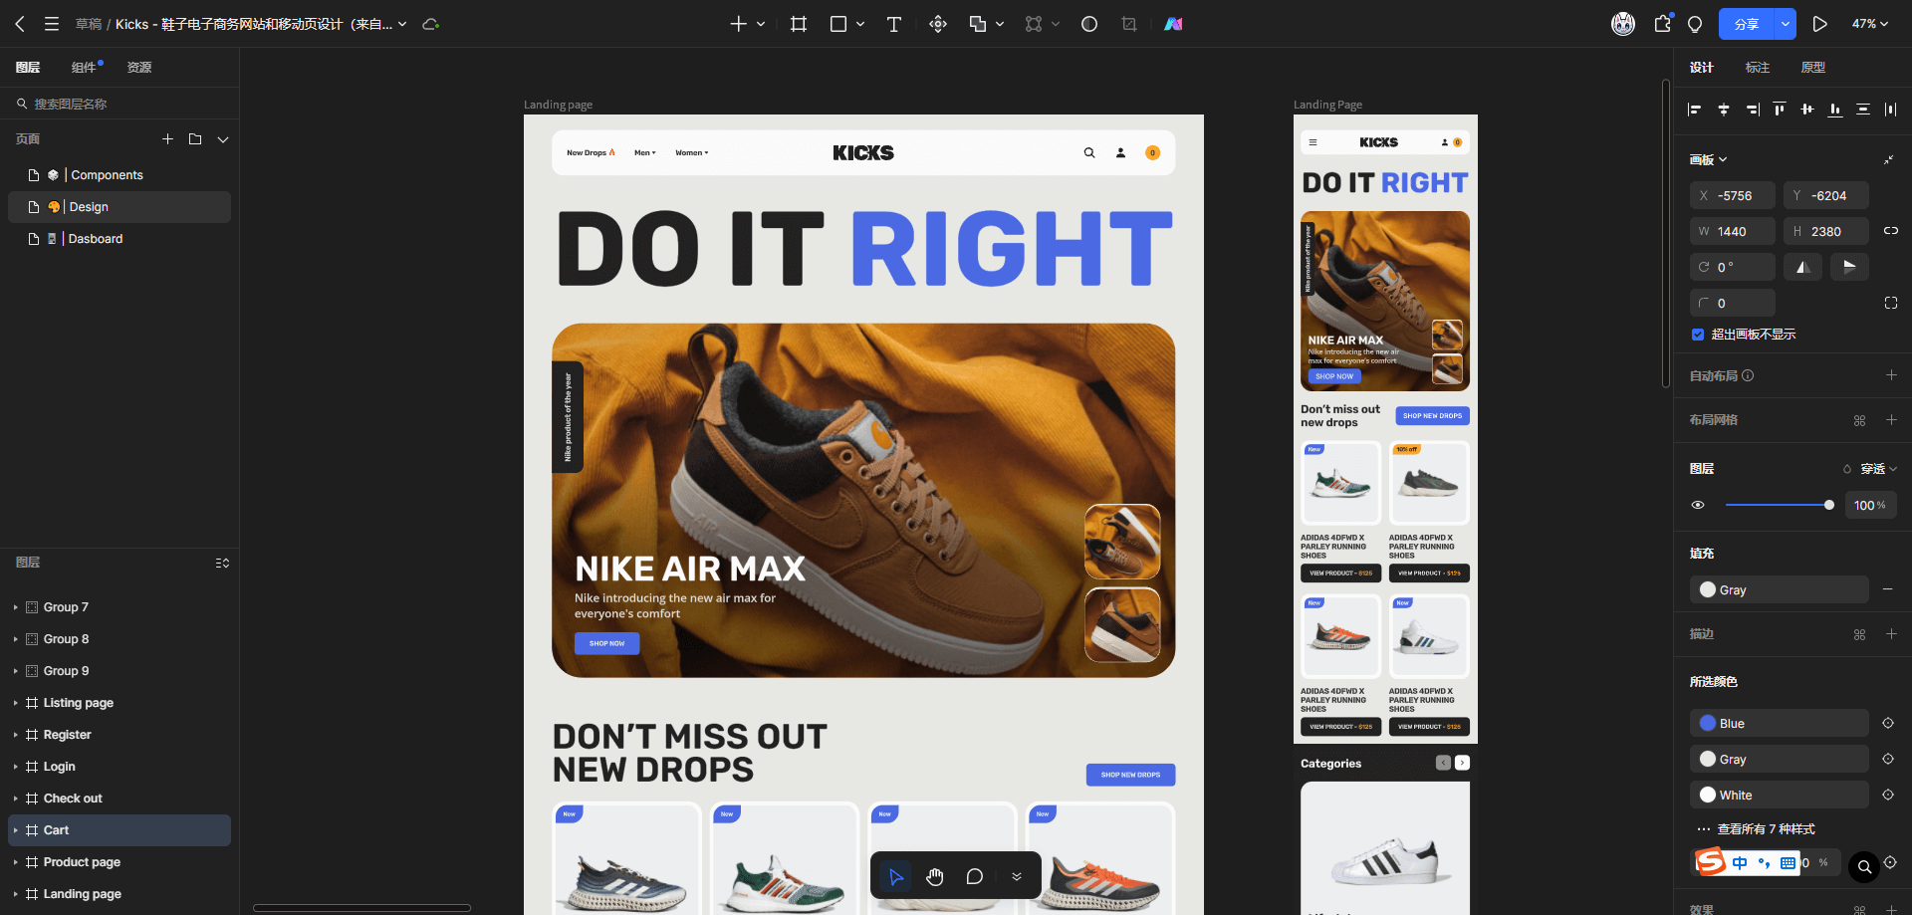Open the file name dropdown chevron
Viewport: 1912px width, 915px height.
tap(402, 24)
